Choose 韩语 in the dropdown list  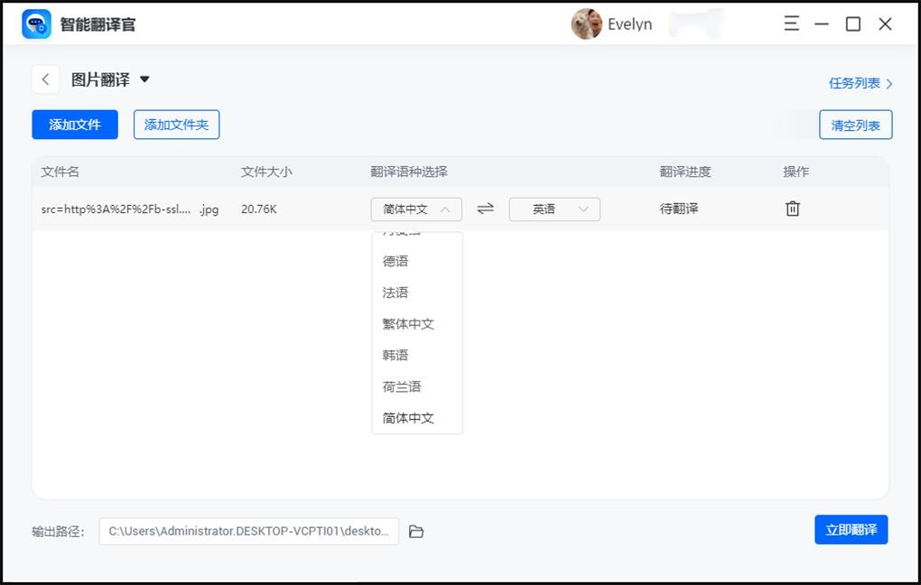click(395, 356)
